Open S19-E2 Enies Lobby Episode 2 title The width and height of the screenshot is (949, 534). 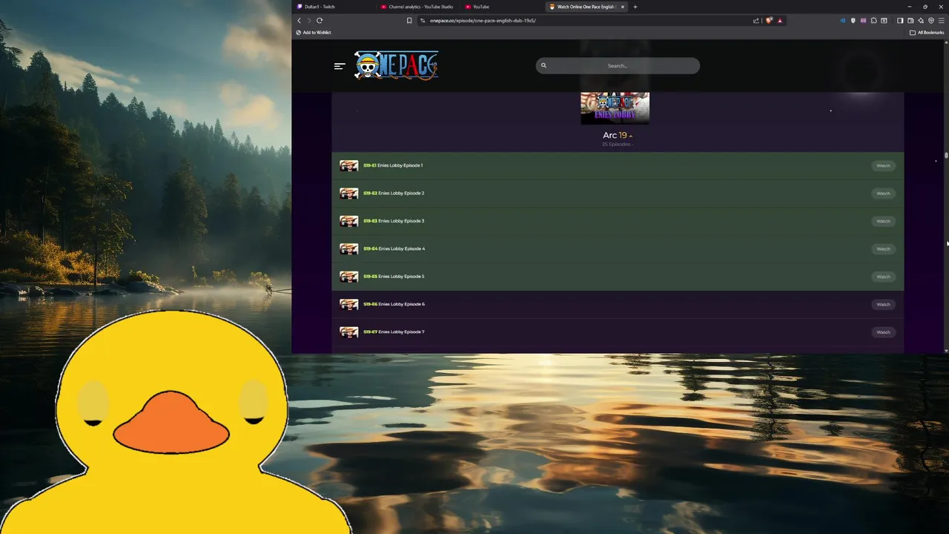pos(394,193)
